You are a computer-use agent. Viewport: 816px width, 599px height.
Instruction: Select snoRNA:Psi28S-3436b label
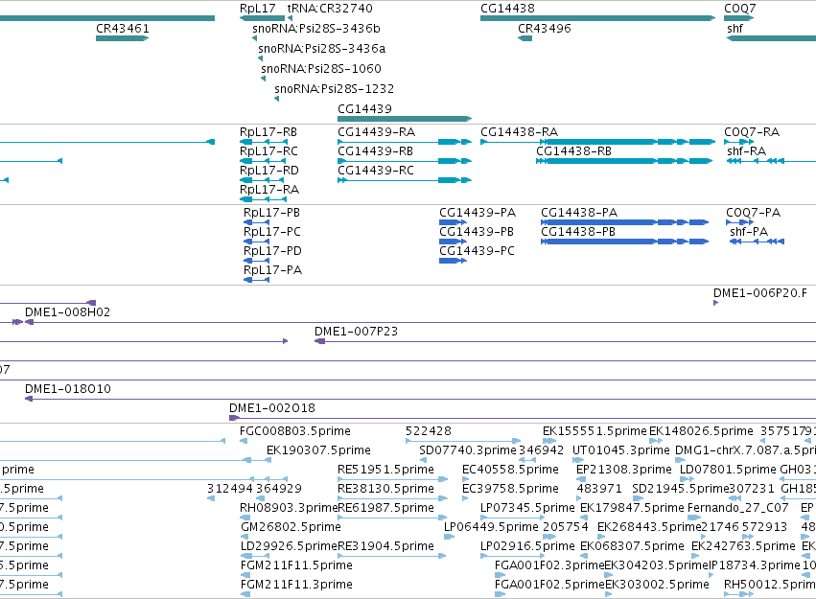coord(316,29)
